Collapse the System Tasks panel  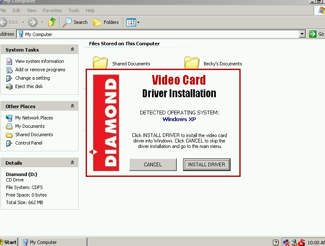[72, 49]
